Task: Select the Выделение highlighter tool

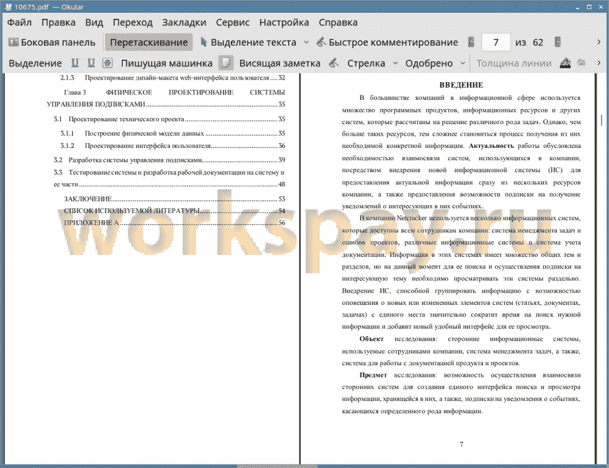Action: click(35, 63)
